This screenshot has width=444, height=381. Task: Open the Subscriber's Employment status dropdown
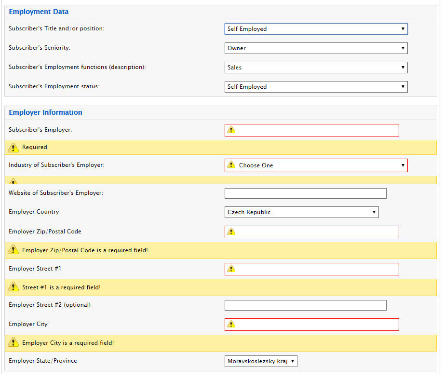pyautogui.click(x=316, y=87)
